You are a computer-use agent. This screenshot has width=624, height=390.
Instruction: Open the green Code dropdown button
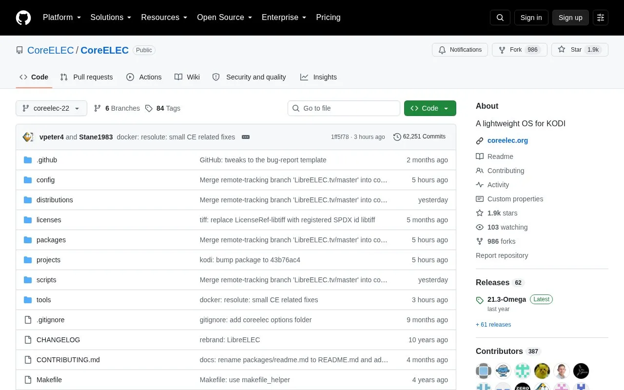coord(430,108)
